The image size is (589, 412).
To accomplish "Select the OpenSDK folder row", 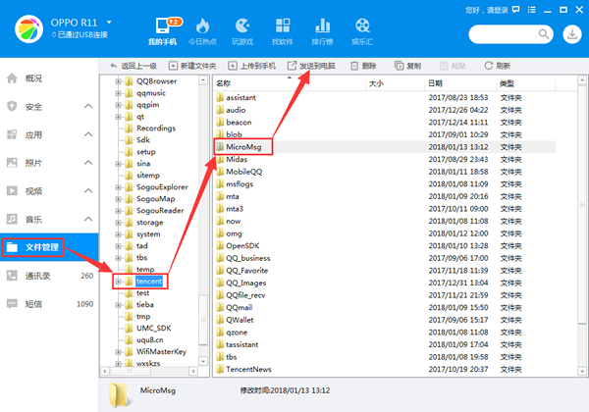I will [386, 246].
